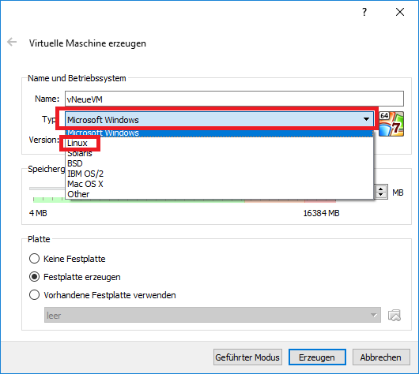
Task: Close the dialog with the X button
Action: pos(400,12)
